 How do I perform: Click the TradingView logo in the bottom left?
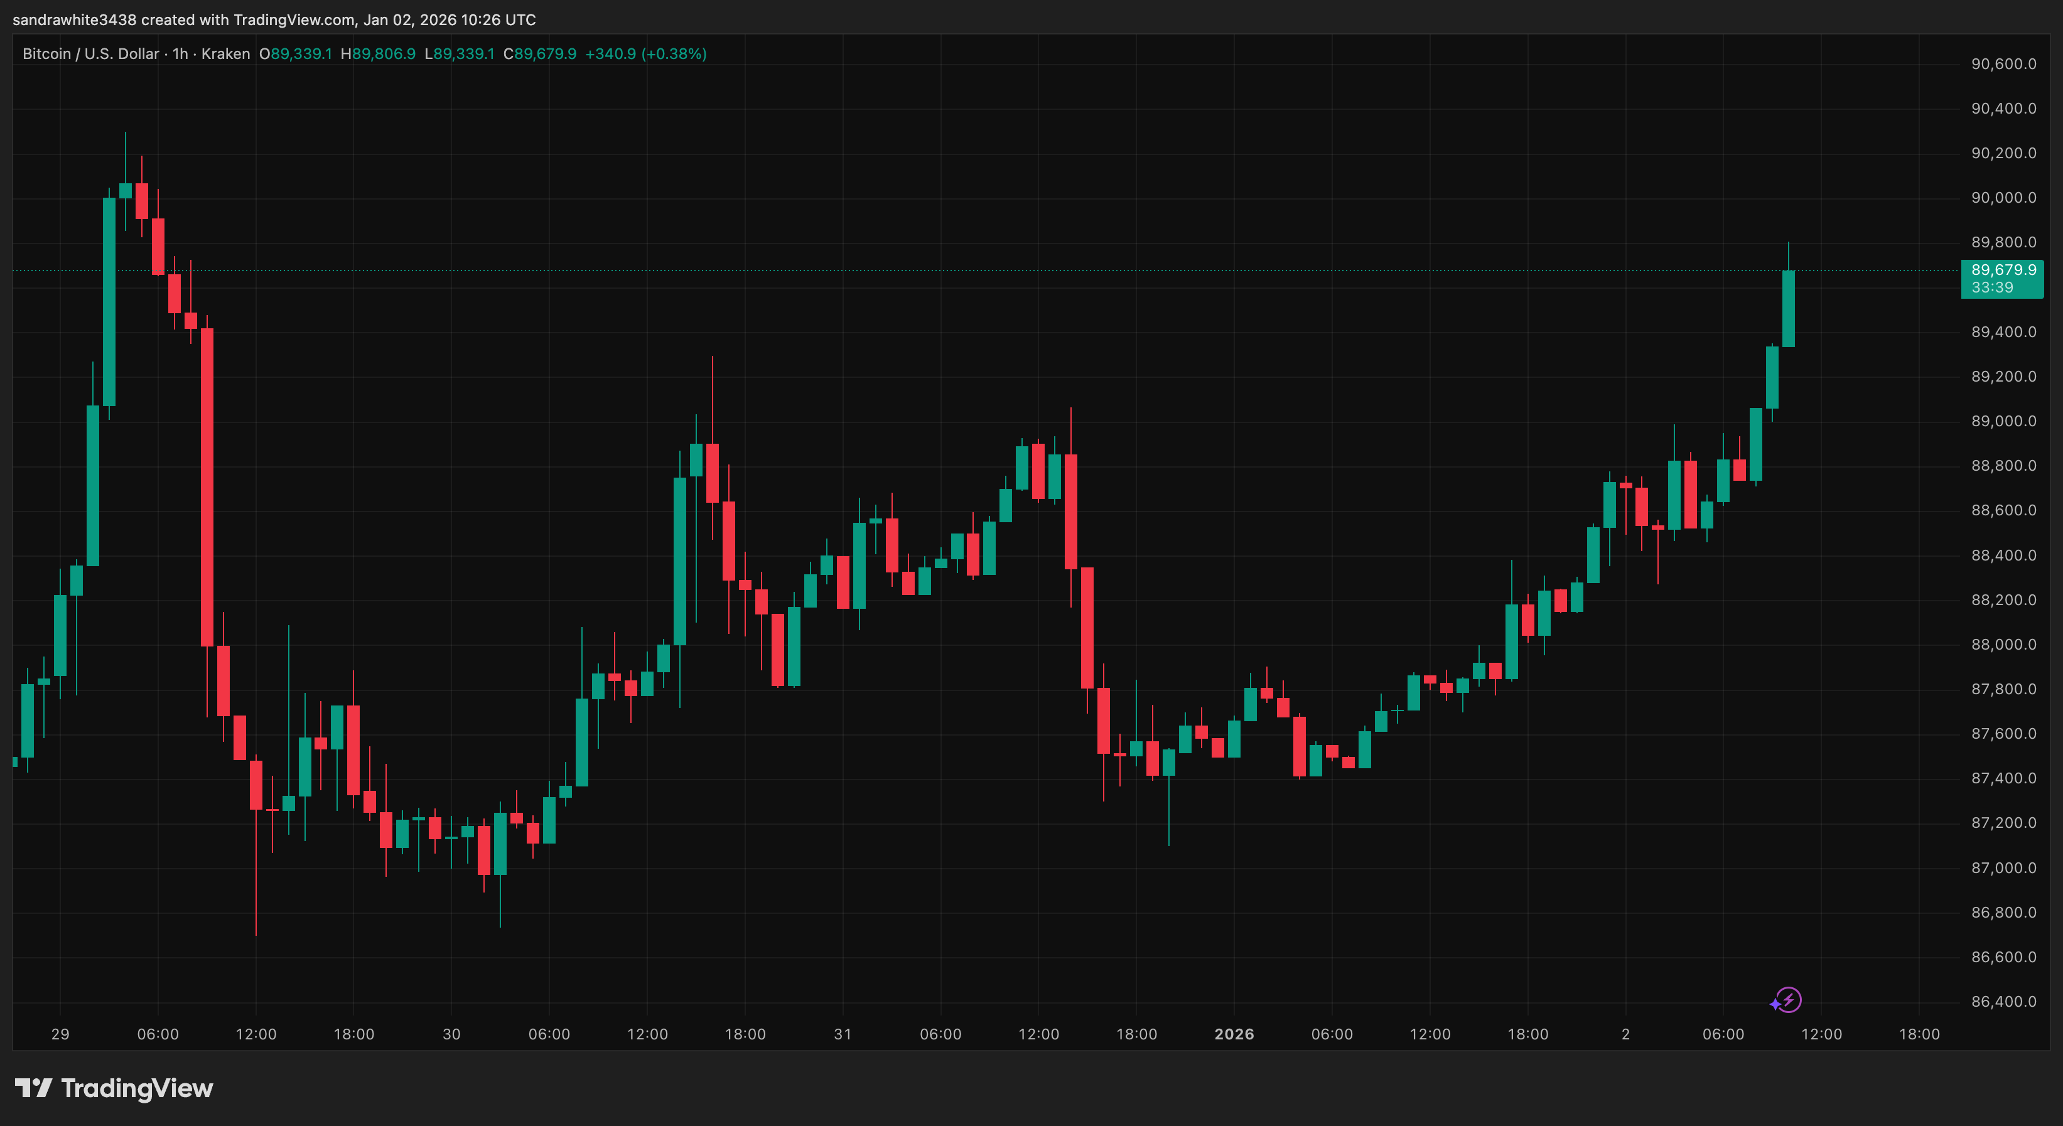point(35,1088)
